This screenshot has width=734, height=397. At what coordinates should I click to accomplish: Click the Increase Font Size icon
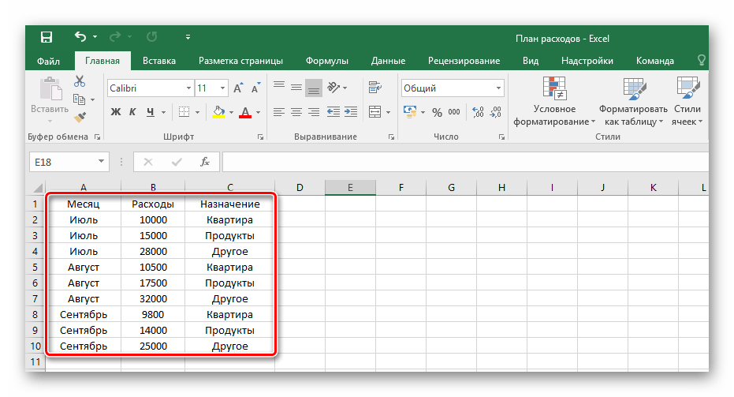coord(239,88)
